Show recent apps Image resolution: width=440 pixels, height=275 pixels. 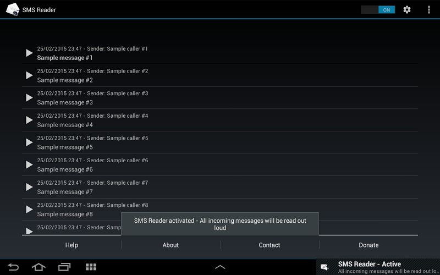click(64, 267)
